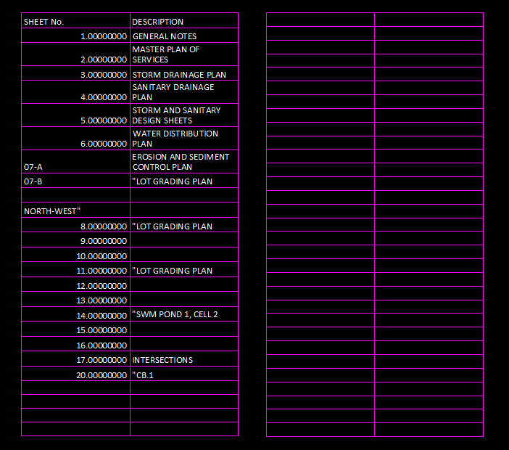Select the NORTH-WEST" cell
The height and width of the screenshot is (450, 509).
click(x=75, y=210)
